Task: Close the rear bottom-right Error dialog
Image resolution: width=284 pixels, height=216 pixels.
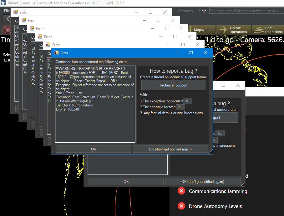Action: tap(238, 85)
